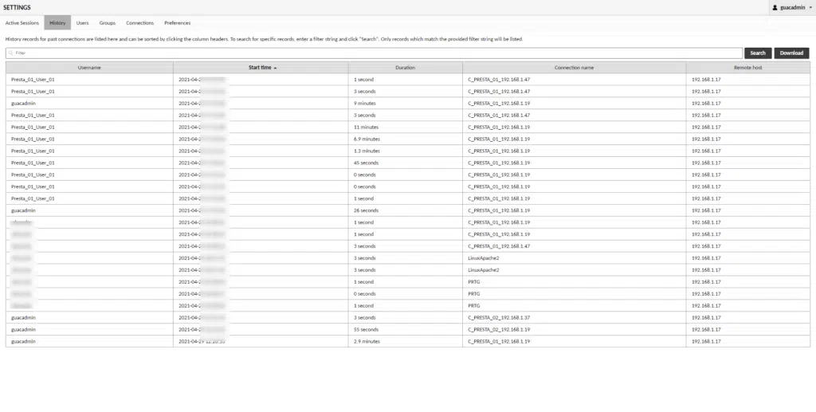The height and width of the screenshot is (412, 816).
Task: Open the Connections tab
Action: 139,23
